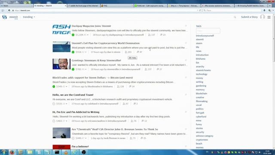This screenshot has height=155, width=275.
Task: Open the user avatar profile icon
Action: tap(263, 17)
